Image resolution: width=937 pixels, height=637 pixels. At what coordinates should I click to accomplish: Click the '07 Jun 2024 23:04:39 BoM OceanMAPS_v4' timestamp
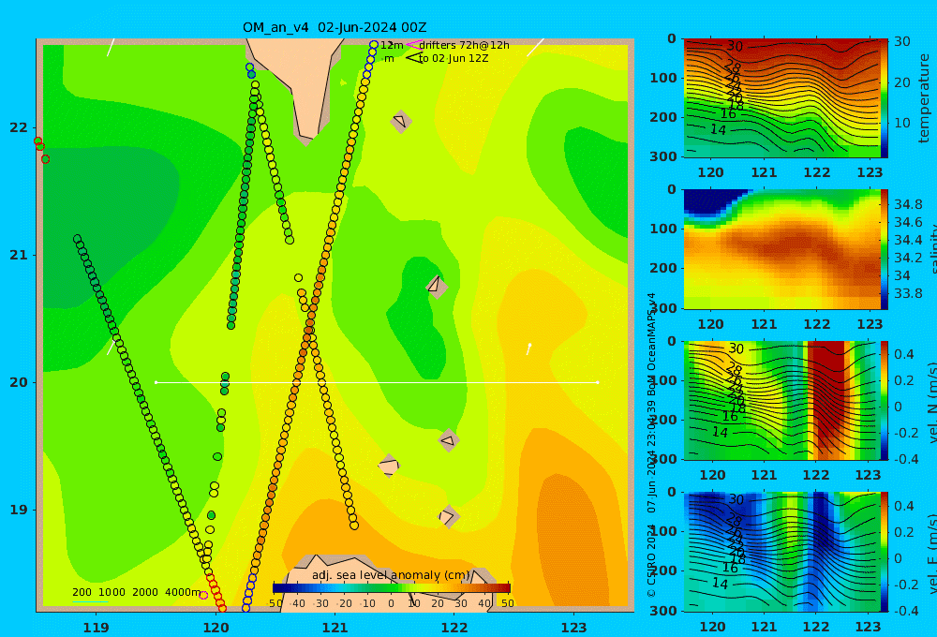coord(651,403)
